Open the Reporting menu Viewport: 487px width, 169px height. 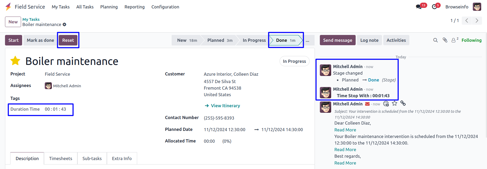pos(135,7)
